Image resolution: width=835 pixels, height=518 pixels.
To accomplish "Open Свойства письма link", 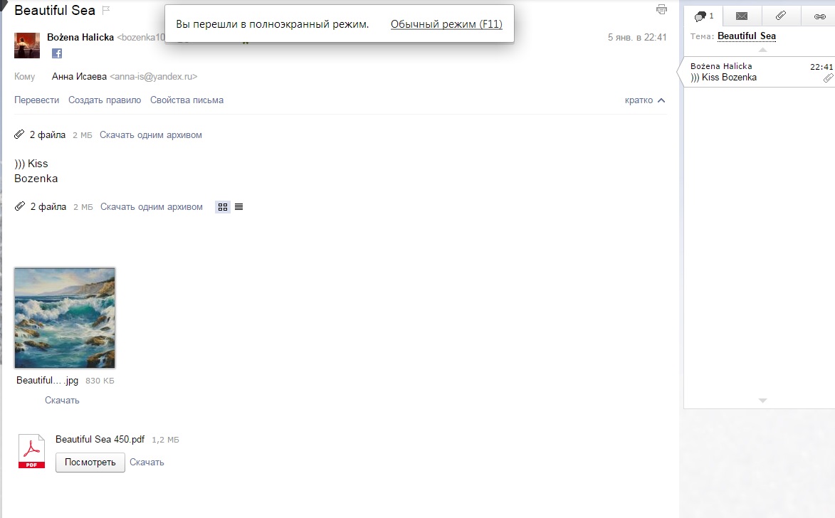I will click(187, 100).
